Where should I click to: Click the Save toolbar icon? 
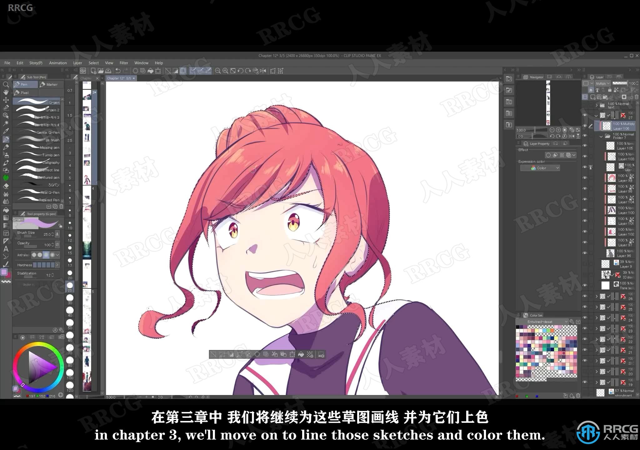[x=108, y=71]
